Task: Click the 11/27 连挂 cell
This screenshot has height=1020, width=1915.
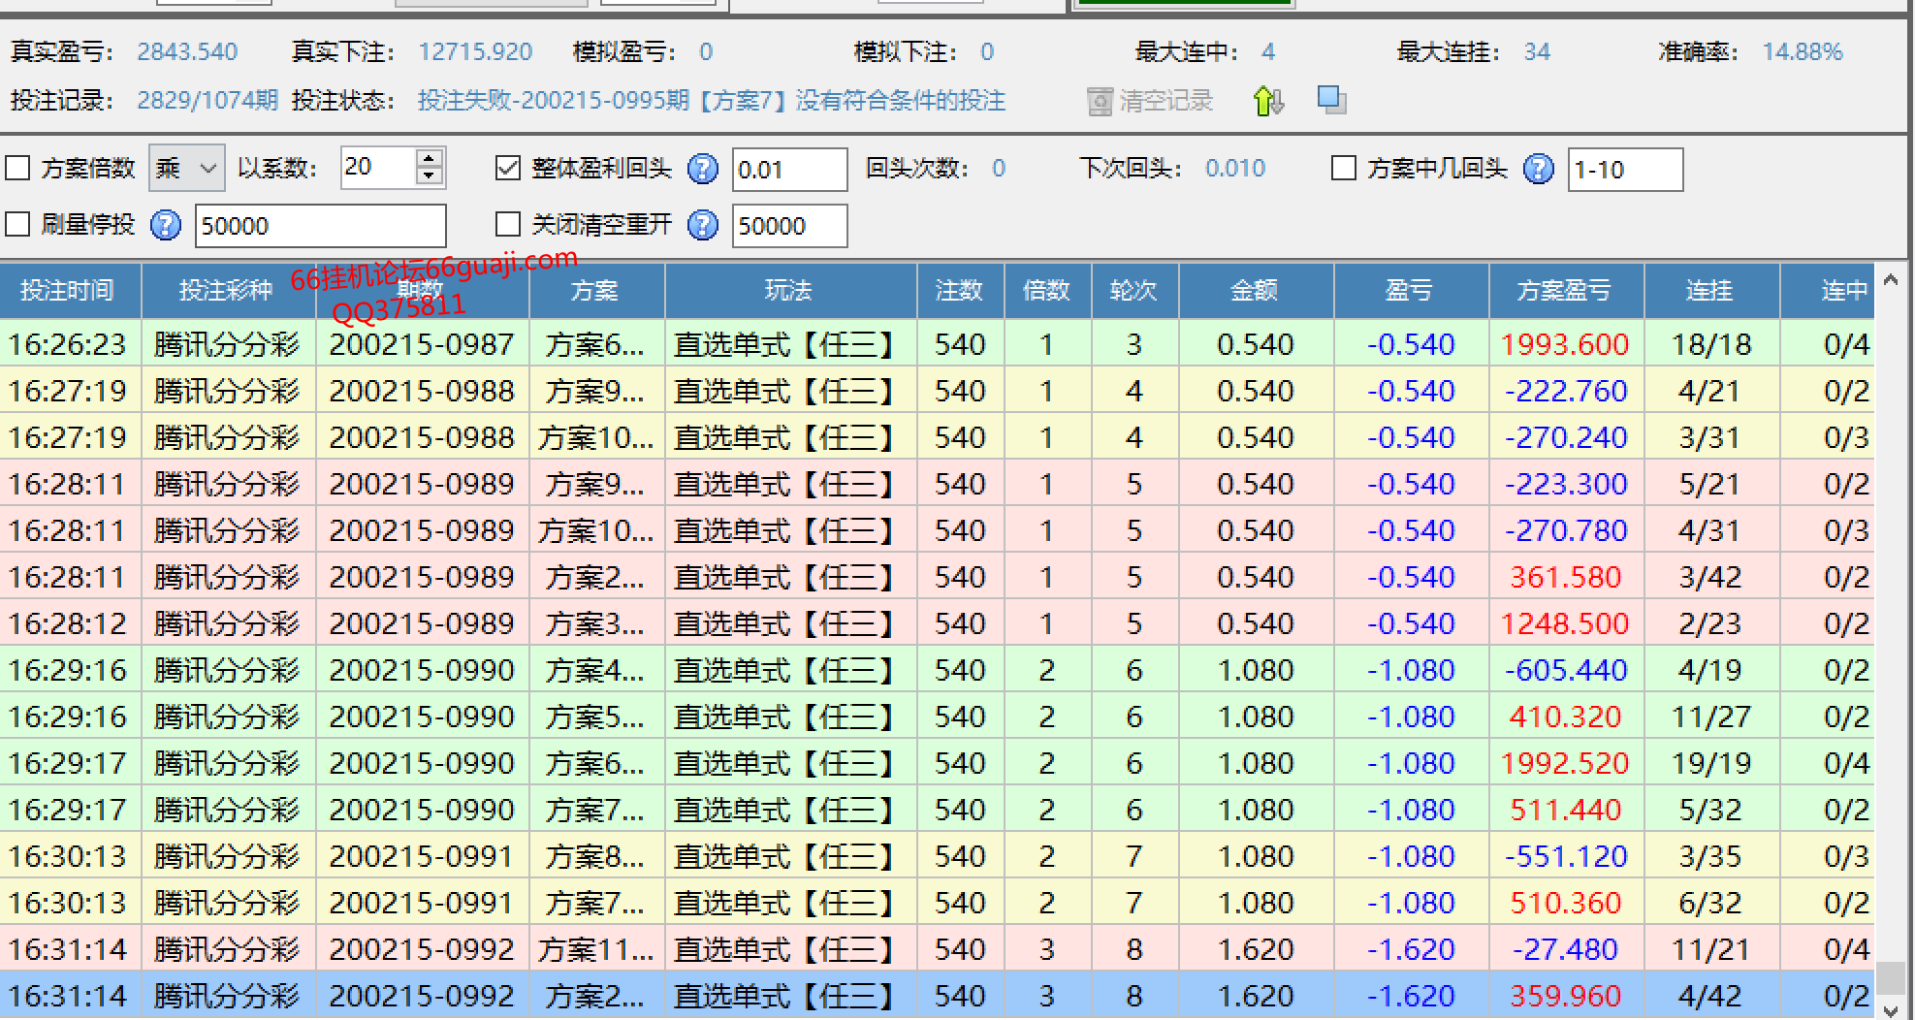Action: tap(1711, 717)
